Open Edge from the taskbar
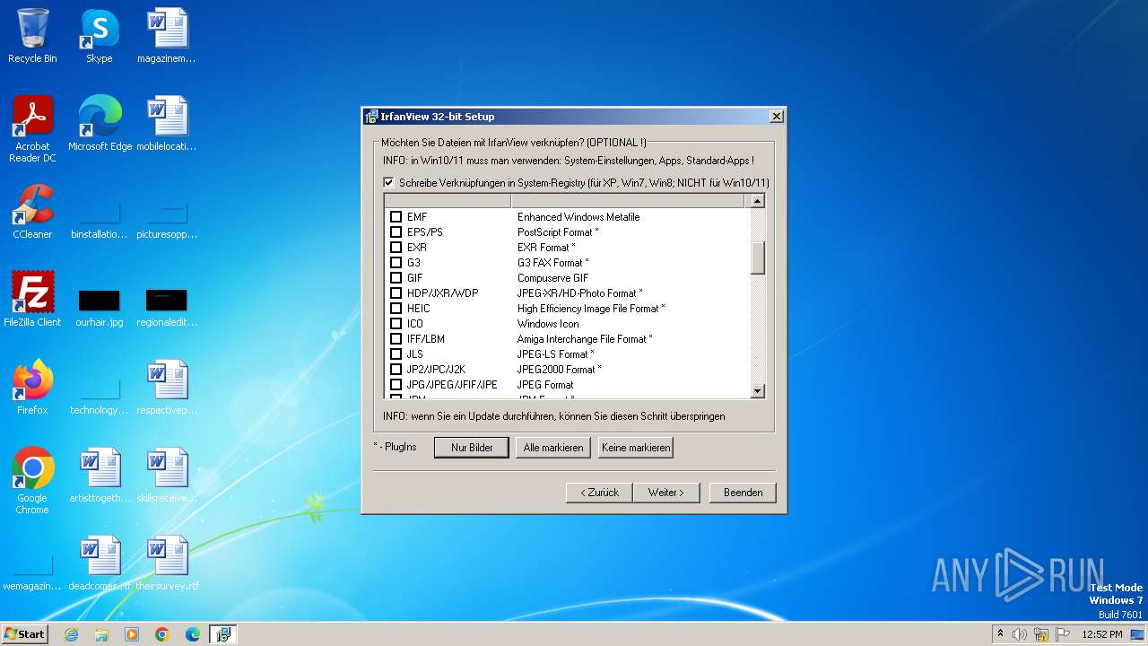 tap(193, 634)
